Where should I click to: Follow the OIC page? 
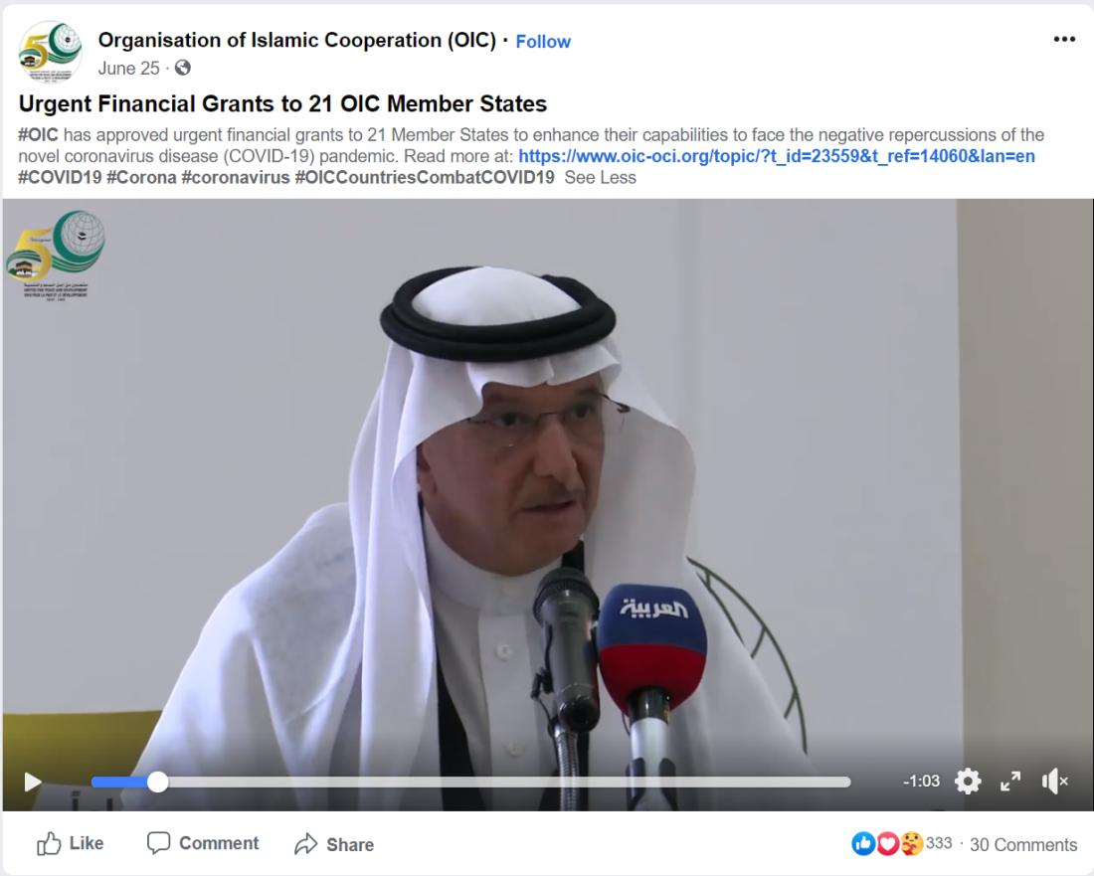coord(543,42)
